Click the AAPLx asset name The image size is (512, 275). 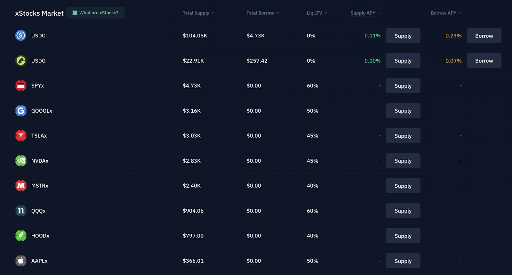39,261
